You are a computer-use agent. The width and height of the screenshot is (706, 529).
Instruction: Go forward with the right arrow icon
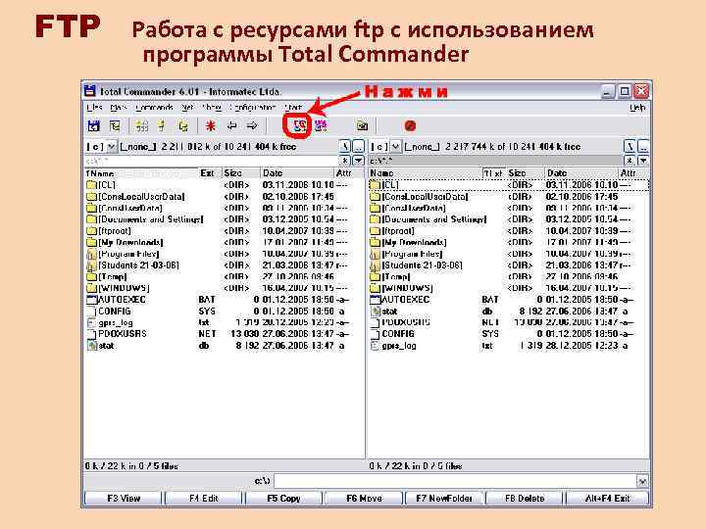coord(252,126)
